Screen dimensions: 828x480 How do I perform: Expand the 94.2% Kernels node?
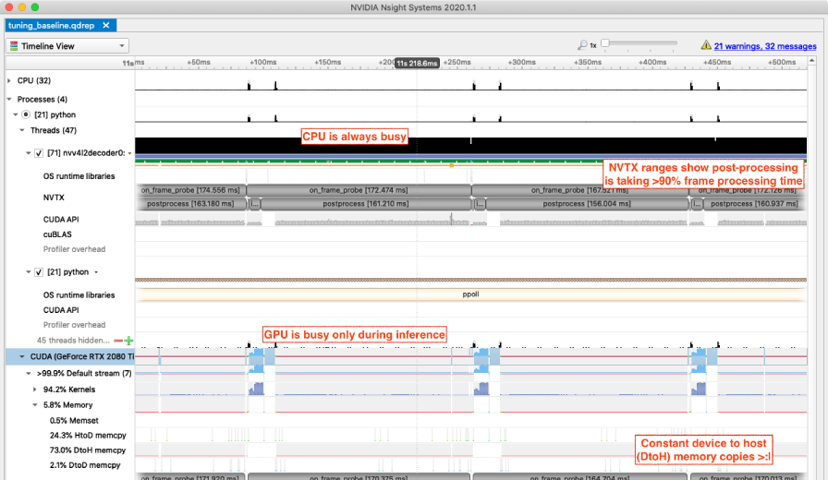[35, 390]
